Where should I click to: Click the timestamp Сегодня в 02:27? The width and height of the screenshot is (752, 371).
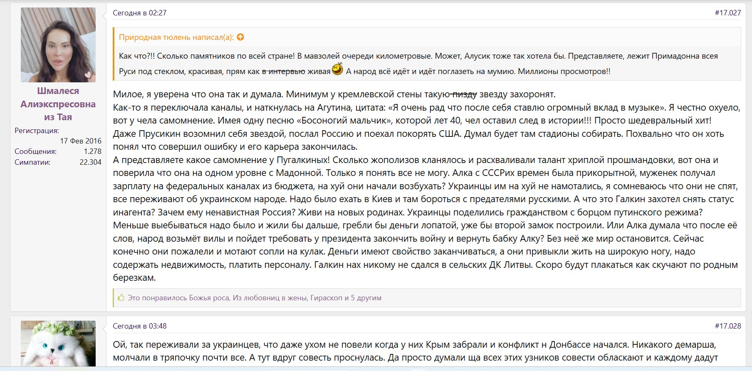[x=140, y=13]
